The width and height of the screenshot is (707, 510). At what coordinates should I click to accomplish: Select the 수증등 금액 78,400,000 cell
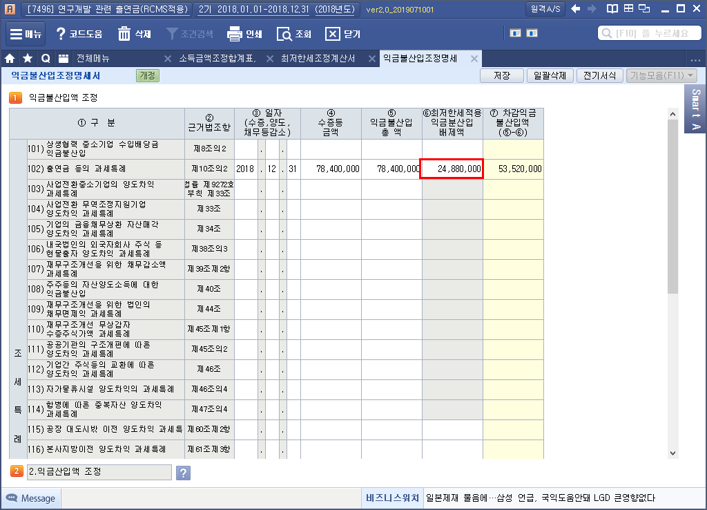(x=331, y=169)
